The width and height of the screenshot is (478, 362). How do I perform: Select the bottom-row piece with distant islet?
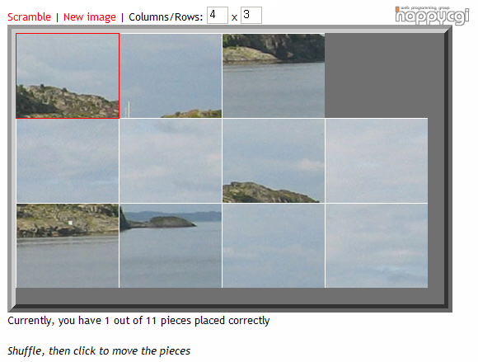click(x=171, y=246)
